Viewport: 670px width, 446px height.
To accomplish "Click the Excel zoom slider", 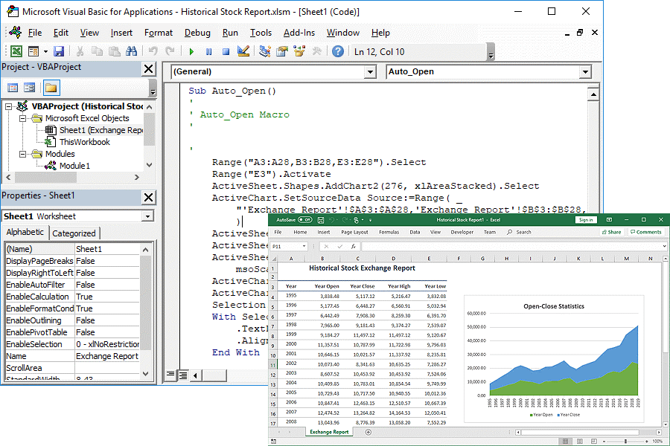I will (x=625, y=441).
